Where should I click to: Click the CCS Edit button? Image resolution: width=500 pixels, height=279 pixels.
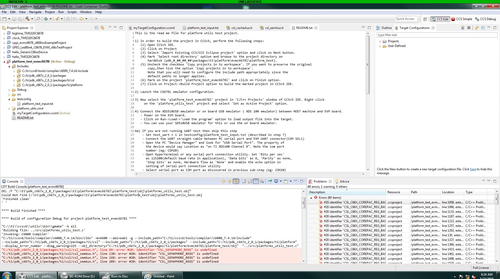pos(440,19)
